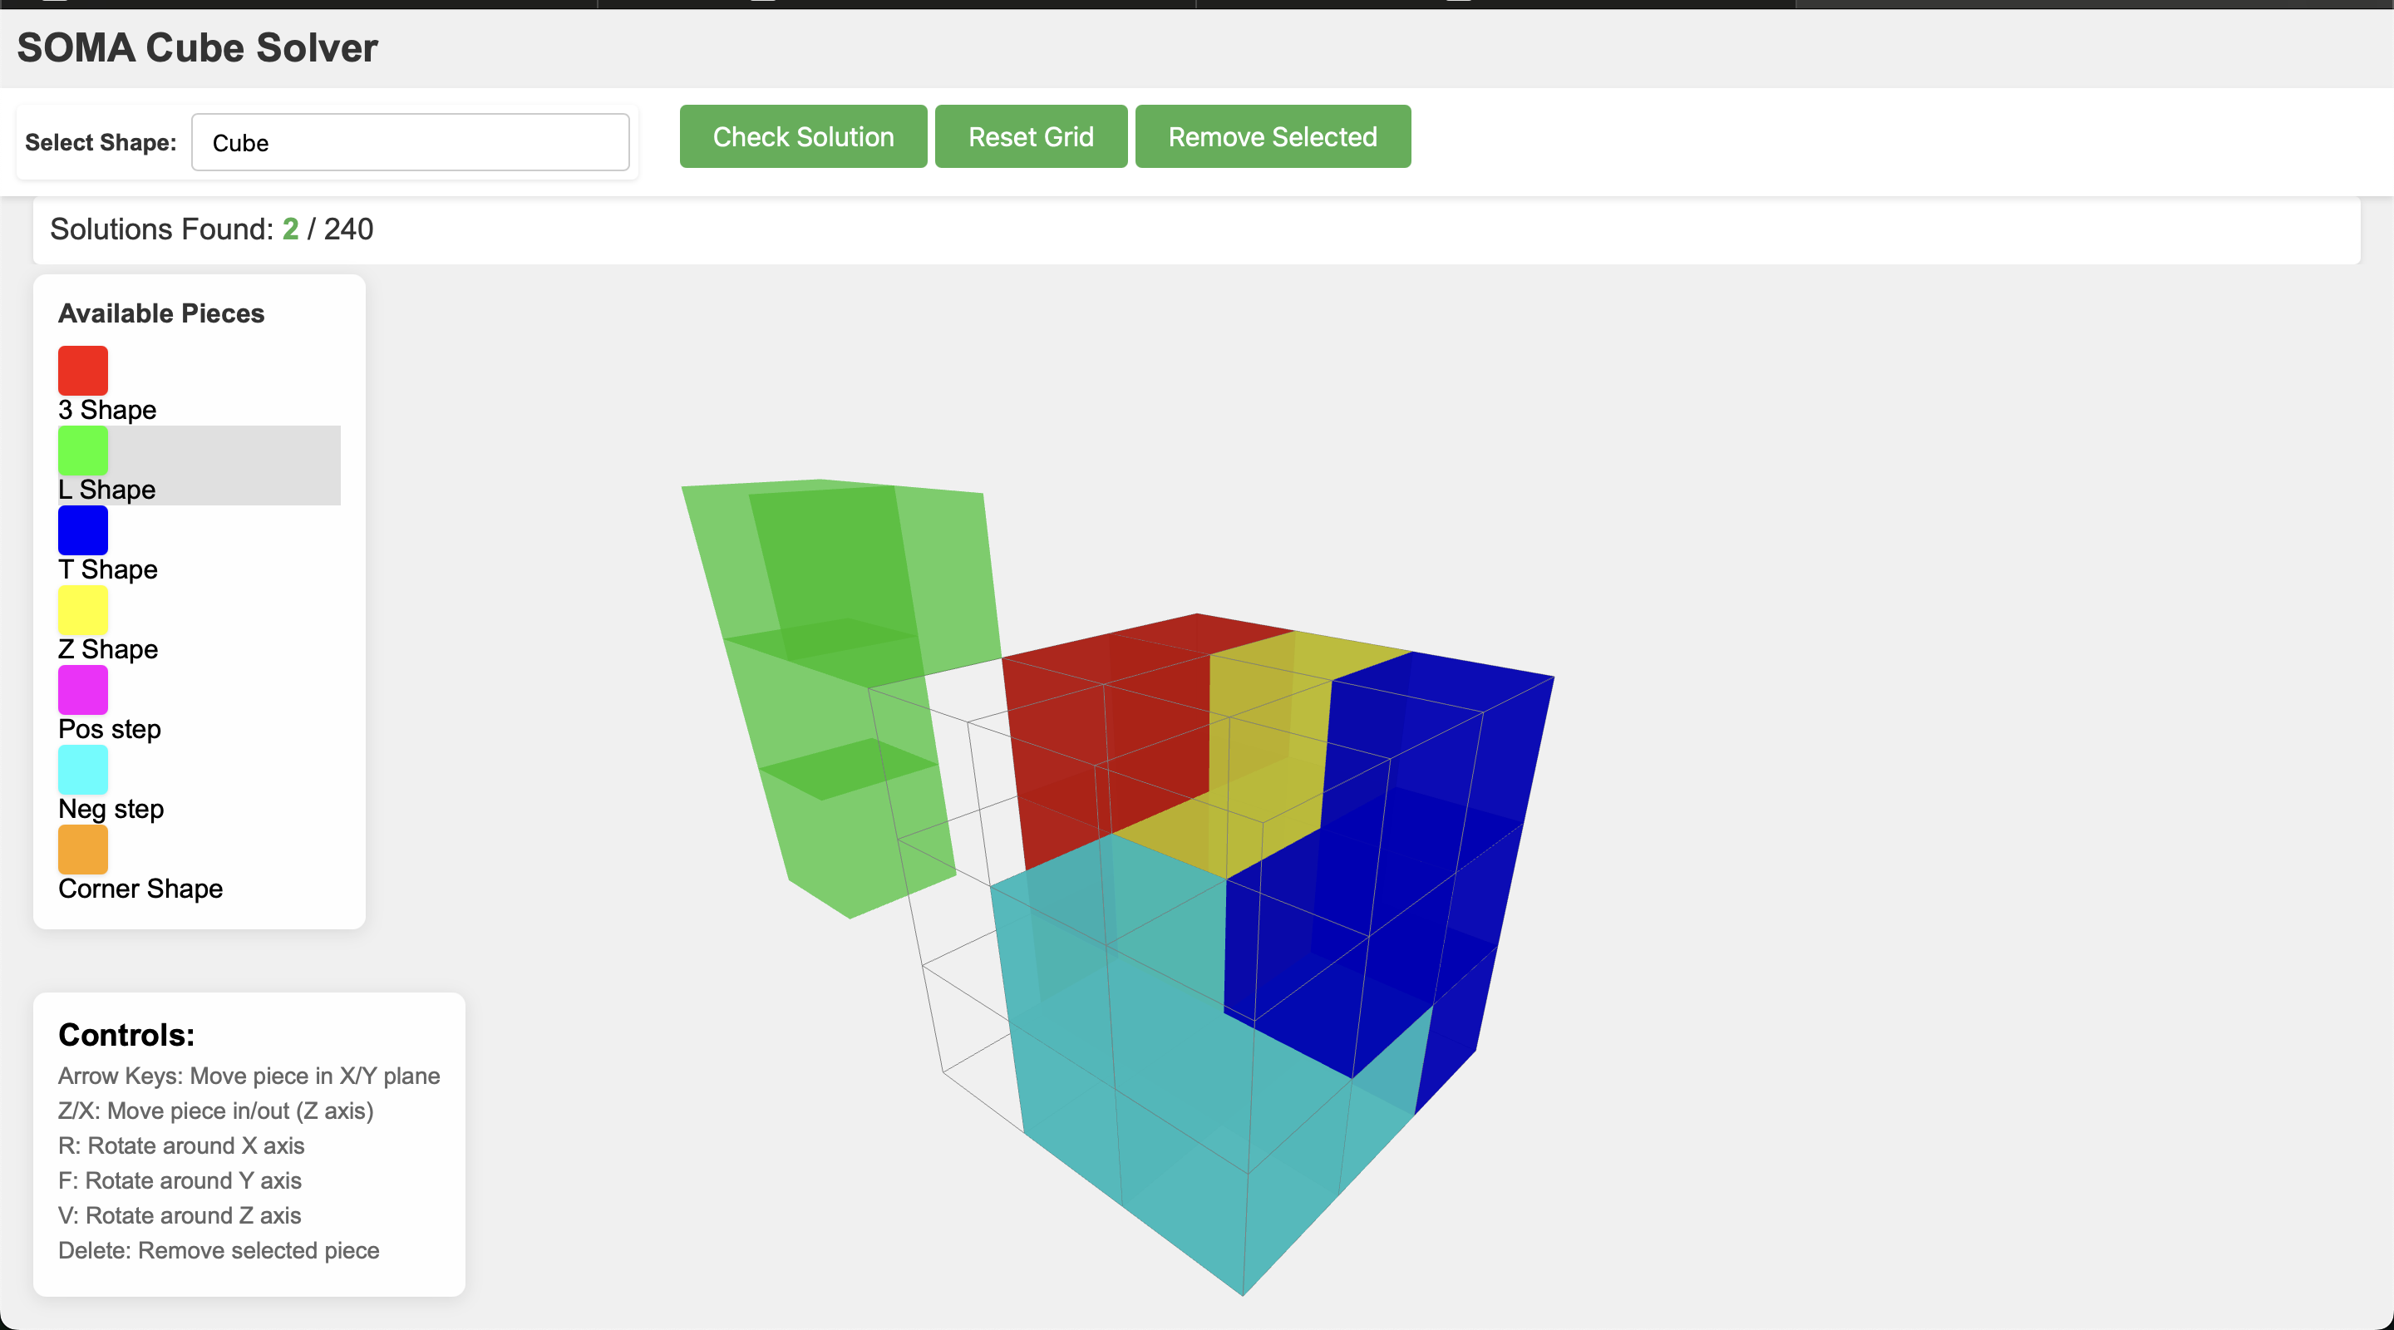Click the Remove Selected button
2394x1330 pixels.
tap(1273, 136)
